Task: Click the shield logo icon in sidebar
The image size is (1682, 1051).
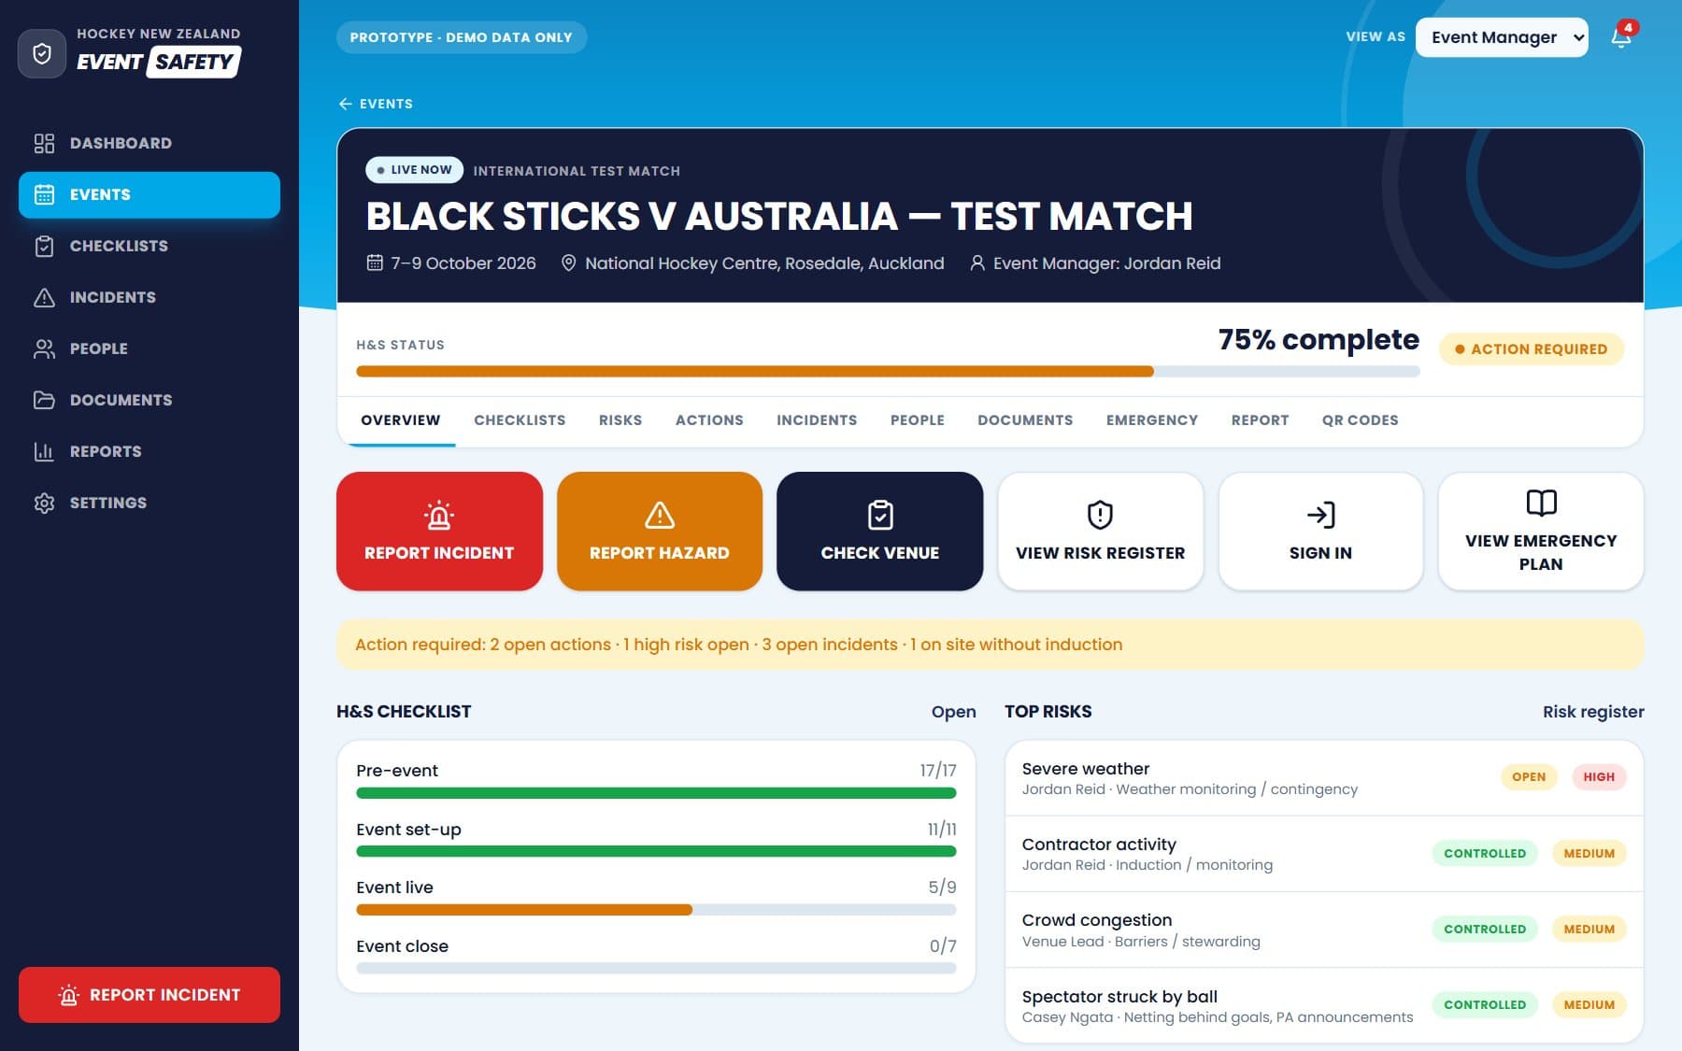Action: point(42,53)
